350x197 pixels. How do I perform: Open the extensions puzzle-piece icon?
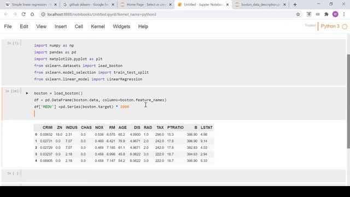coord(326,14)
